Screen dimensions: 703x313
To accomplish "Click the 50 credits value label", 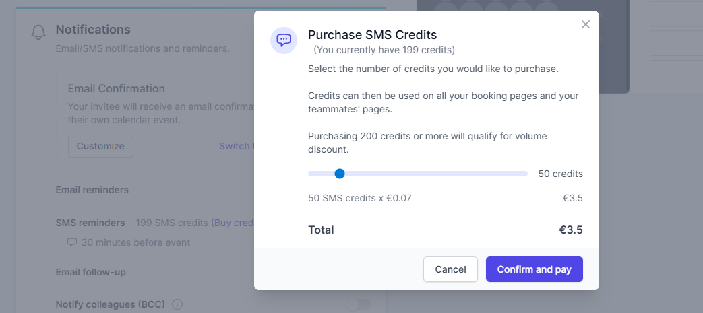I will click(560, 174).
